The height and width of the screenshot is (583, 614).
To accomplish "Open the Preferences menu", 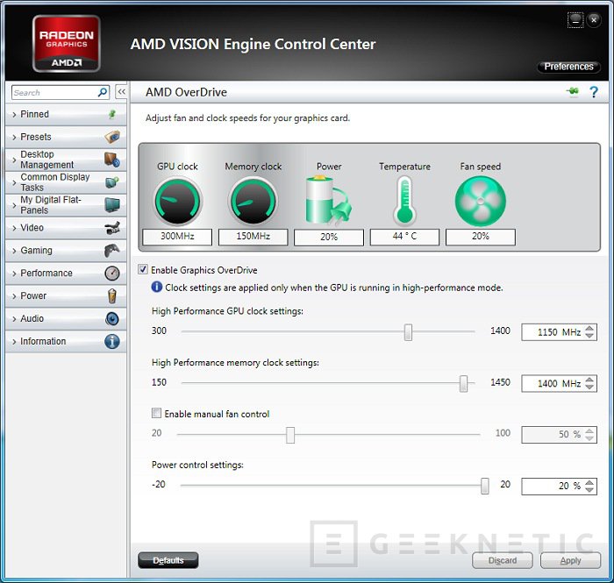I will click(x=568, y=67).
